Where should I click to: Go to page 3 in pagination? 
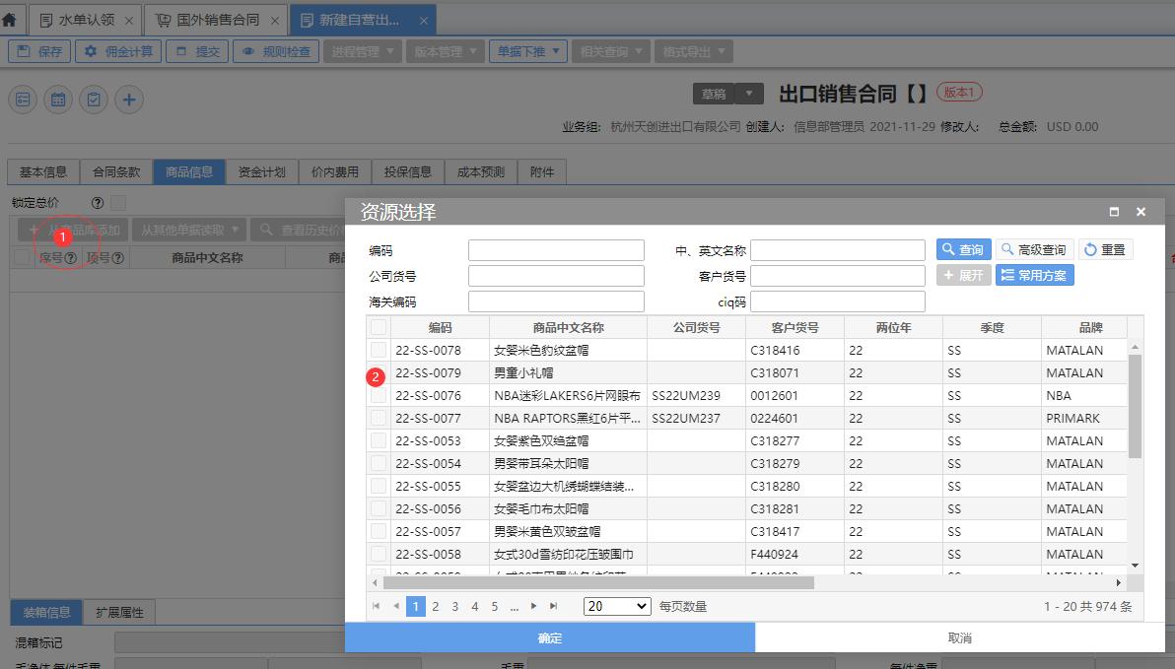[x=454, y=606]
